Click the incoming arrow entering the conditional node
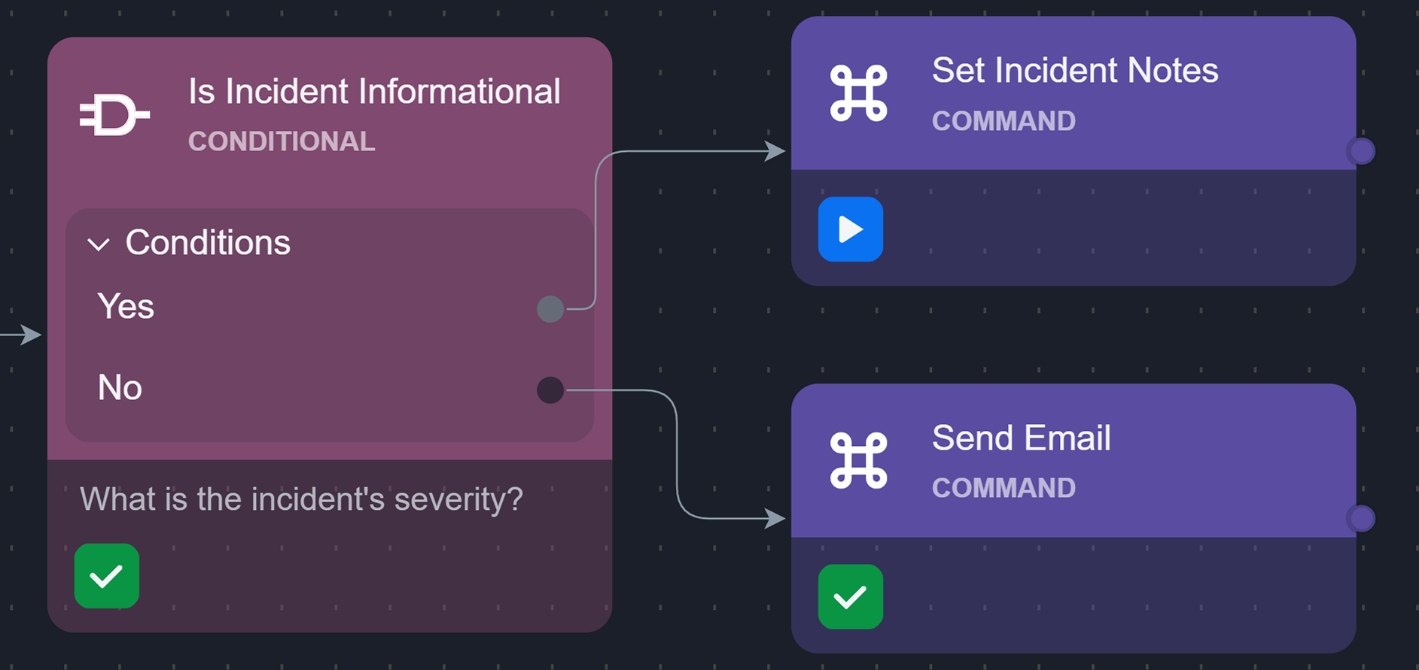This screenshot has width=1419, height=670. pyautogui.click(x=23, y=334)
